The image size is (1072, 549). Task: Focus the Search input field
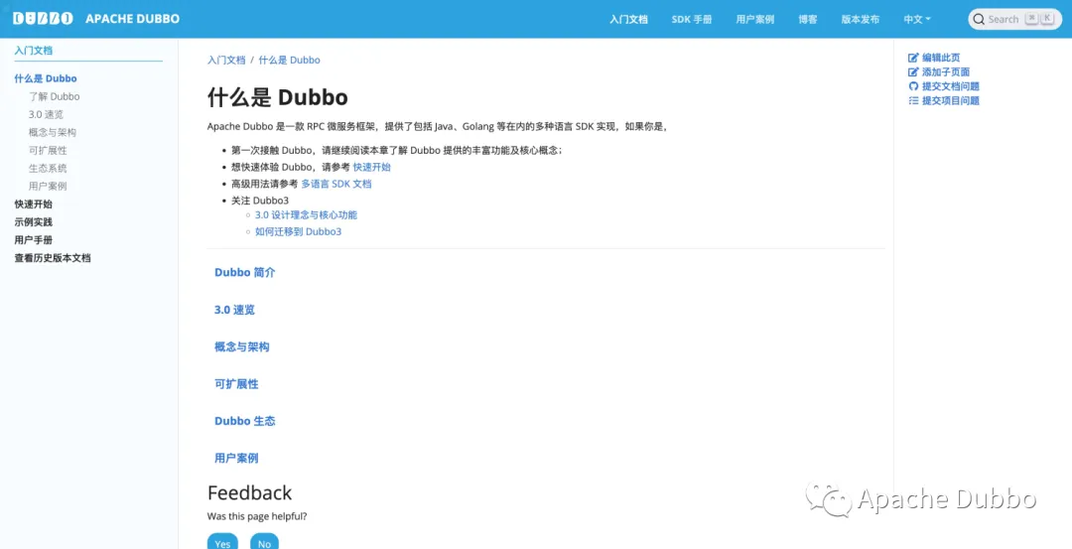click(x=1015, y=19)
